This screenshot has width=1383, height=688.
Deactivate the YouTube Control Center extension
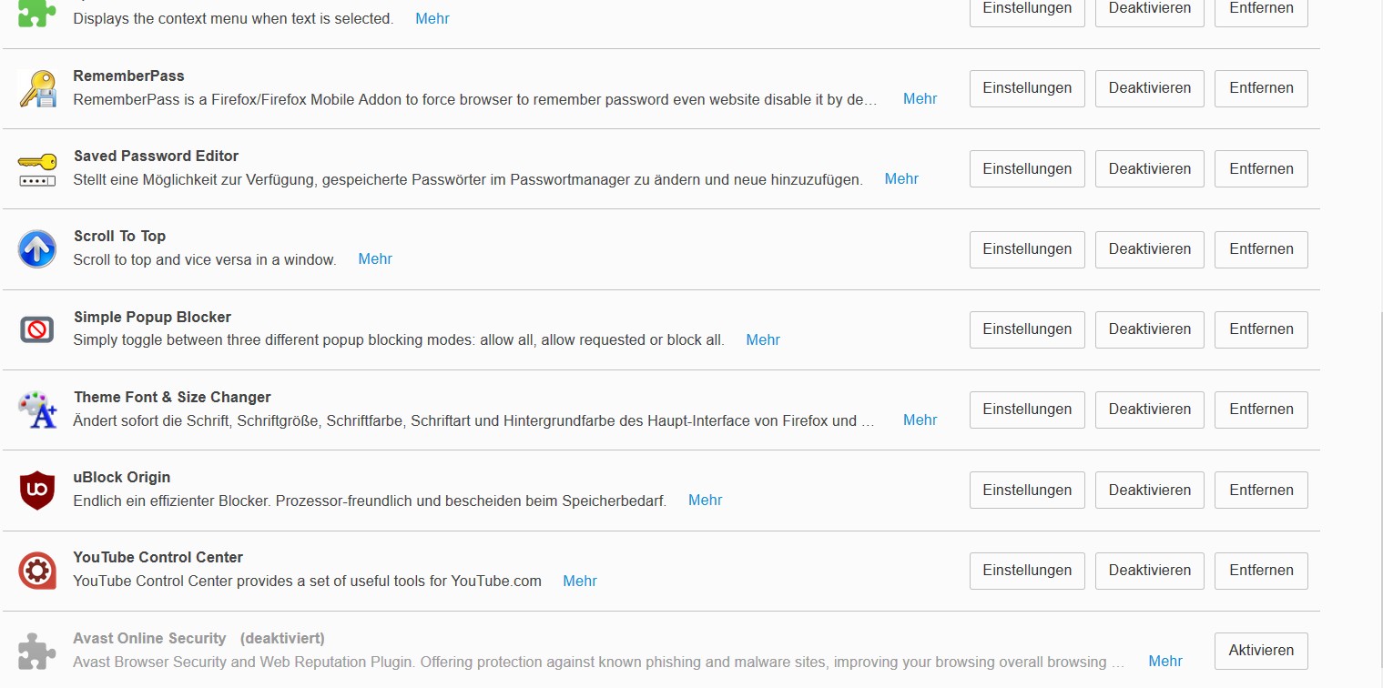[1149, 571]
